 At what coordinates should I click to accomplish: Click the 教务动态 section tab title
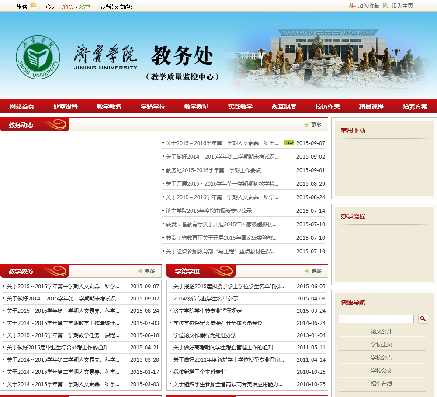tap(21, 125)
